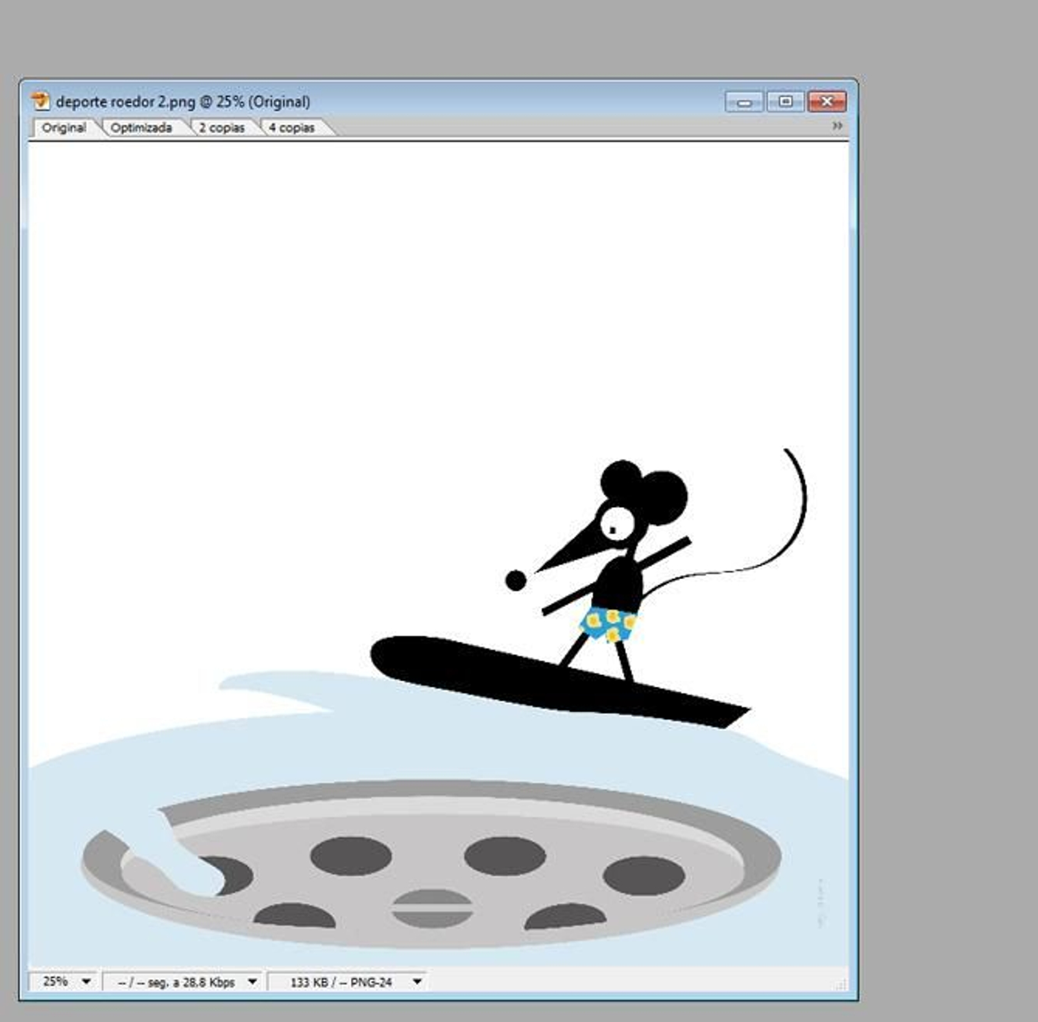This screenshot has width=1038, height=1022.
Task: Minimize the deporte roedor 2.png window
Action: click(x=744, y=102)
